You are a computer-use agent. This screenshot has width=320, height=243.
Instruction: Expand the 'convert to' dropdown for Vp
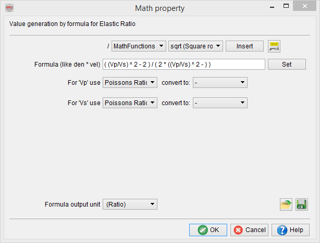point(220,83)
